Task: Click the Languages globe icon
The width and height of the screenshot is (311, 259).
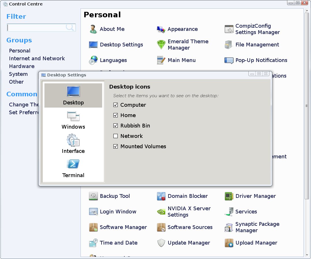Action: tap(93, 60)
